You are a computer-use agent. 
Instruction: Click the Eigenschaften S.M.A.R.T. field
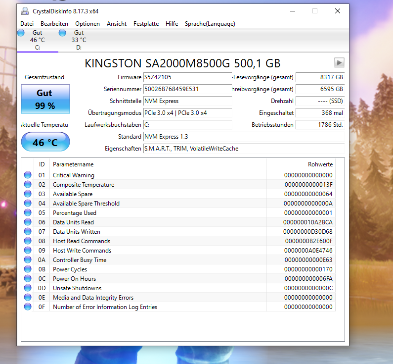pyautogui.click(x=244, y=149)
